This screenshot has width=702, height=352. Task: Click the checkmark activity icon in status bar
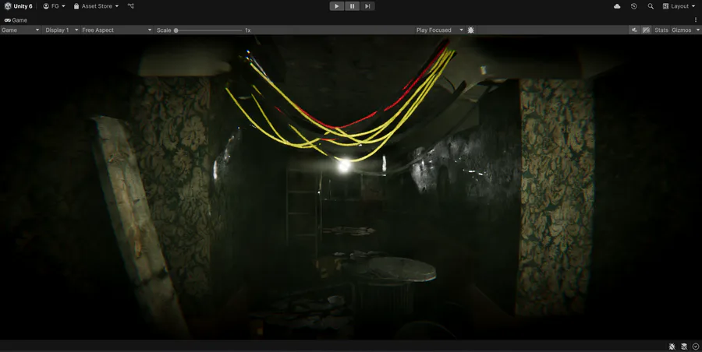695,347
